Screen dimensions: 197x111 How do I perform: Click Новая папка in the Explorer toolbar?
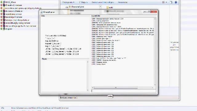click(123, 2)
